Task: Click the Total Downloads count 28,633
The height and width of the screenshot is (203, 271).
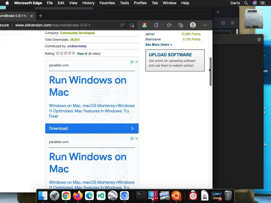Action: (75, 40)
